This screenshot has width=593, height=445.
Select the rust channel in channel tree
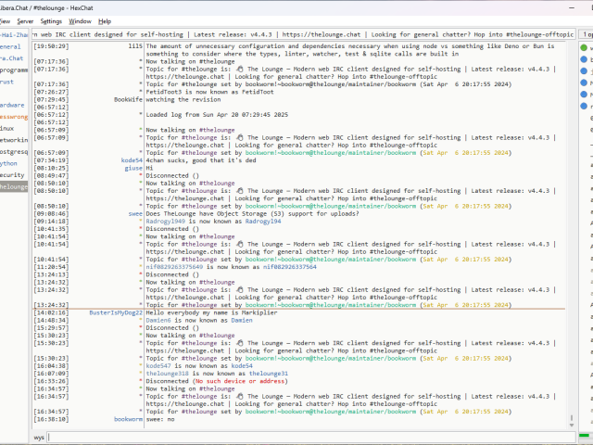tap(8, 81)
